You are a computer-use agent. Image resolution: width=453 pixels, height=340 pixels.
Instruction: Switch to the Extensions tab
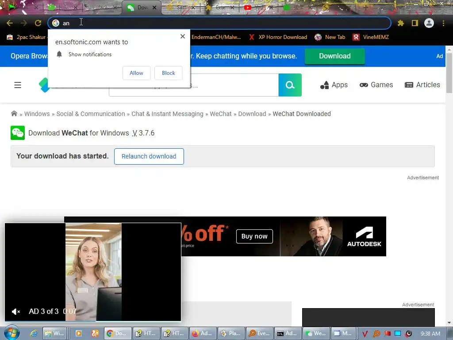point(219,8)
